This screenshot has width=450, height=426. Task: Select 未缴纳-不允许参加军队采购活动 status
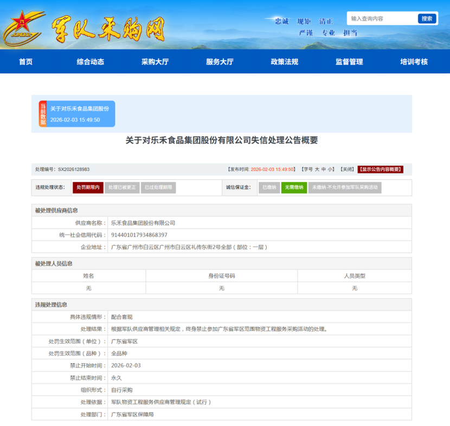point(345,188)
